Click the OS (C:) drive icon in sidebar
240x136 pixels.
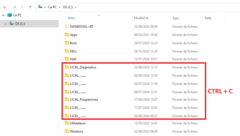[x=11, y=23]
